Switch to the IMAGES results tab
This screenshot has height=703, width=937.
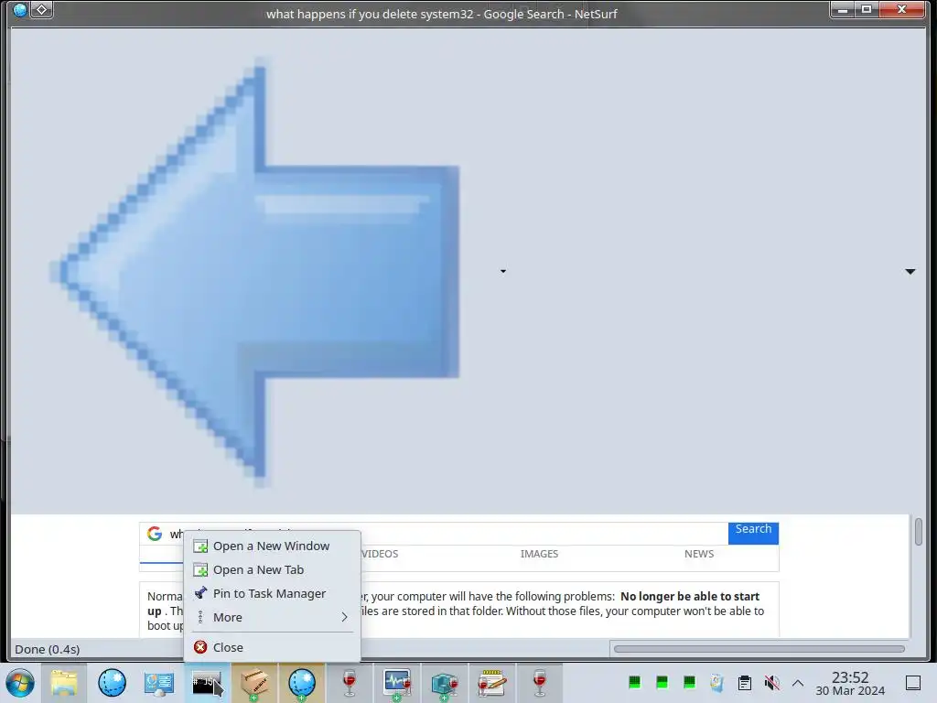click(539, 554)
